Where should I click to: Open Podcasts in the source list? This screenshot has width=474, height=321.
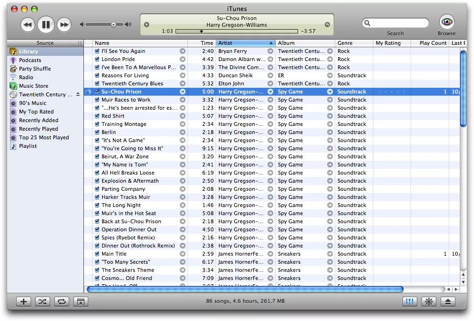point(45,60)
